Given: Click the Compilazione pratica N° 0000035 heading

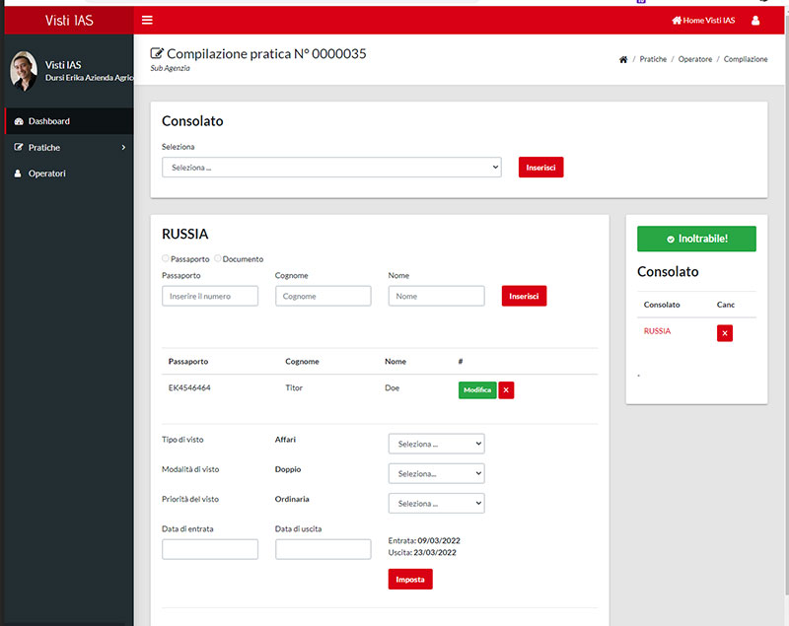Looking at the screenshot, I should click(266, 54).
